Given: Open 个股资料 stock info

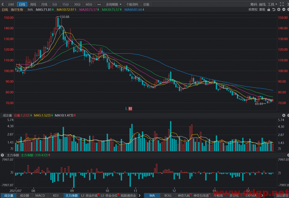Looking at the screenshot, I should coord(132,4).
